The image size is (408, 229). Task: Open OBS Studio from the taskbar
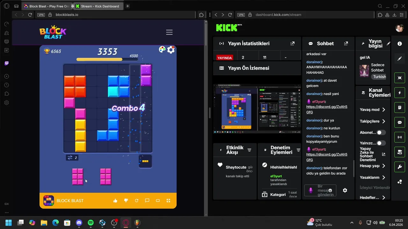pos(114,223)
